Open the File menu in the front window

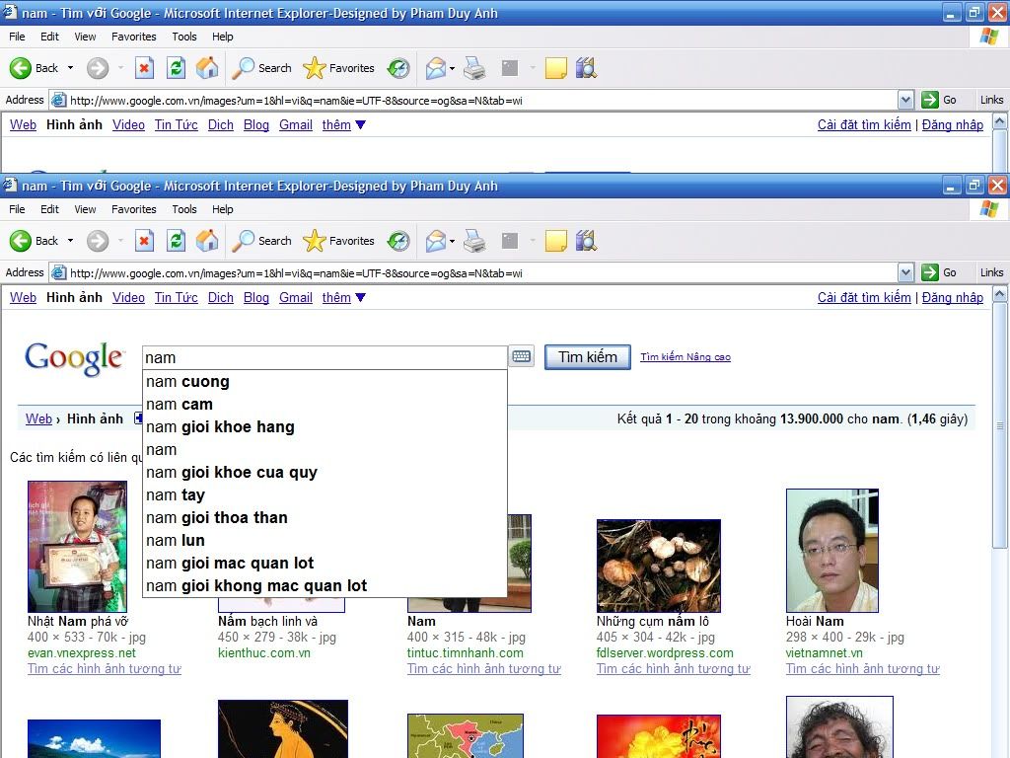pyautogui.click(x=18, y=209)
